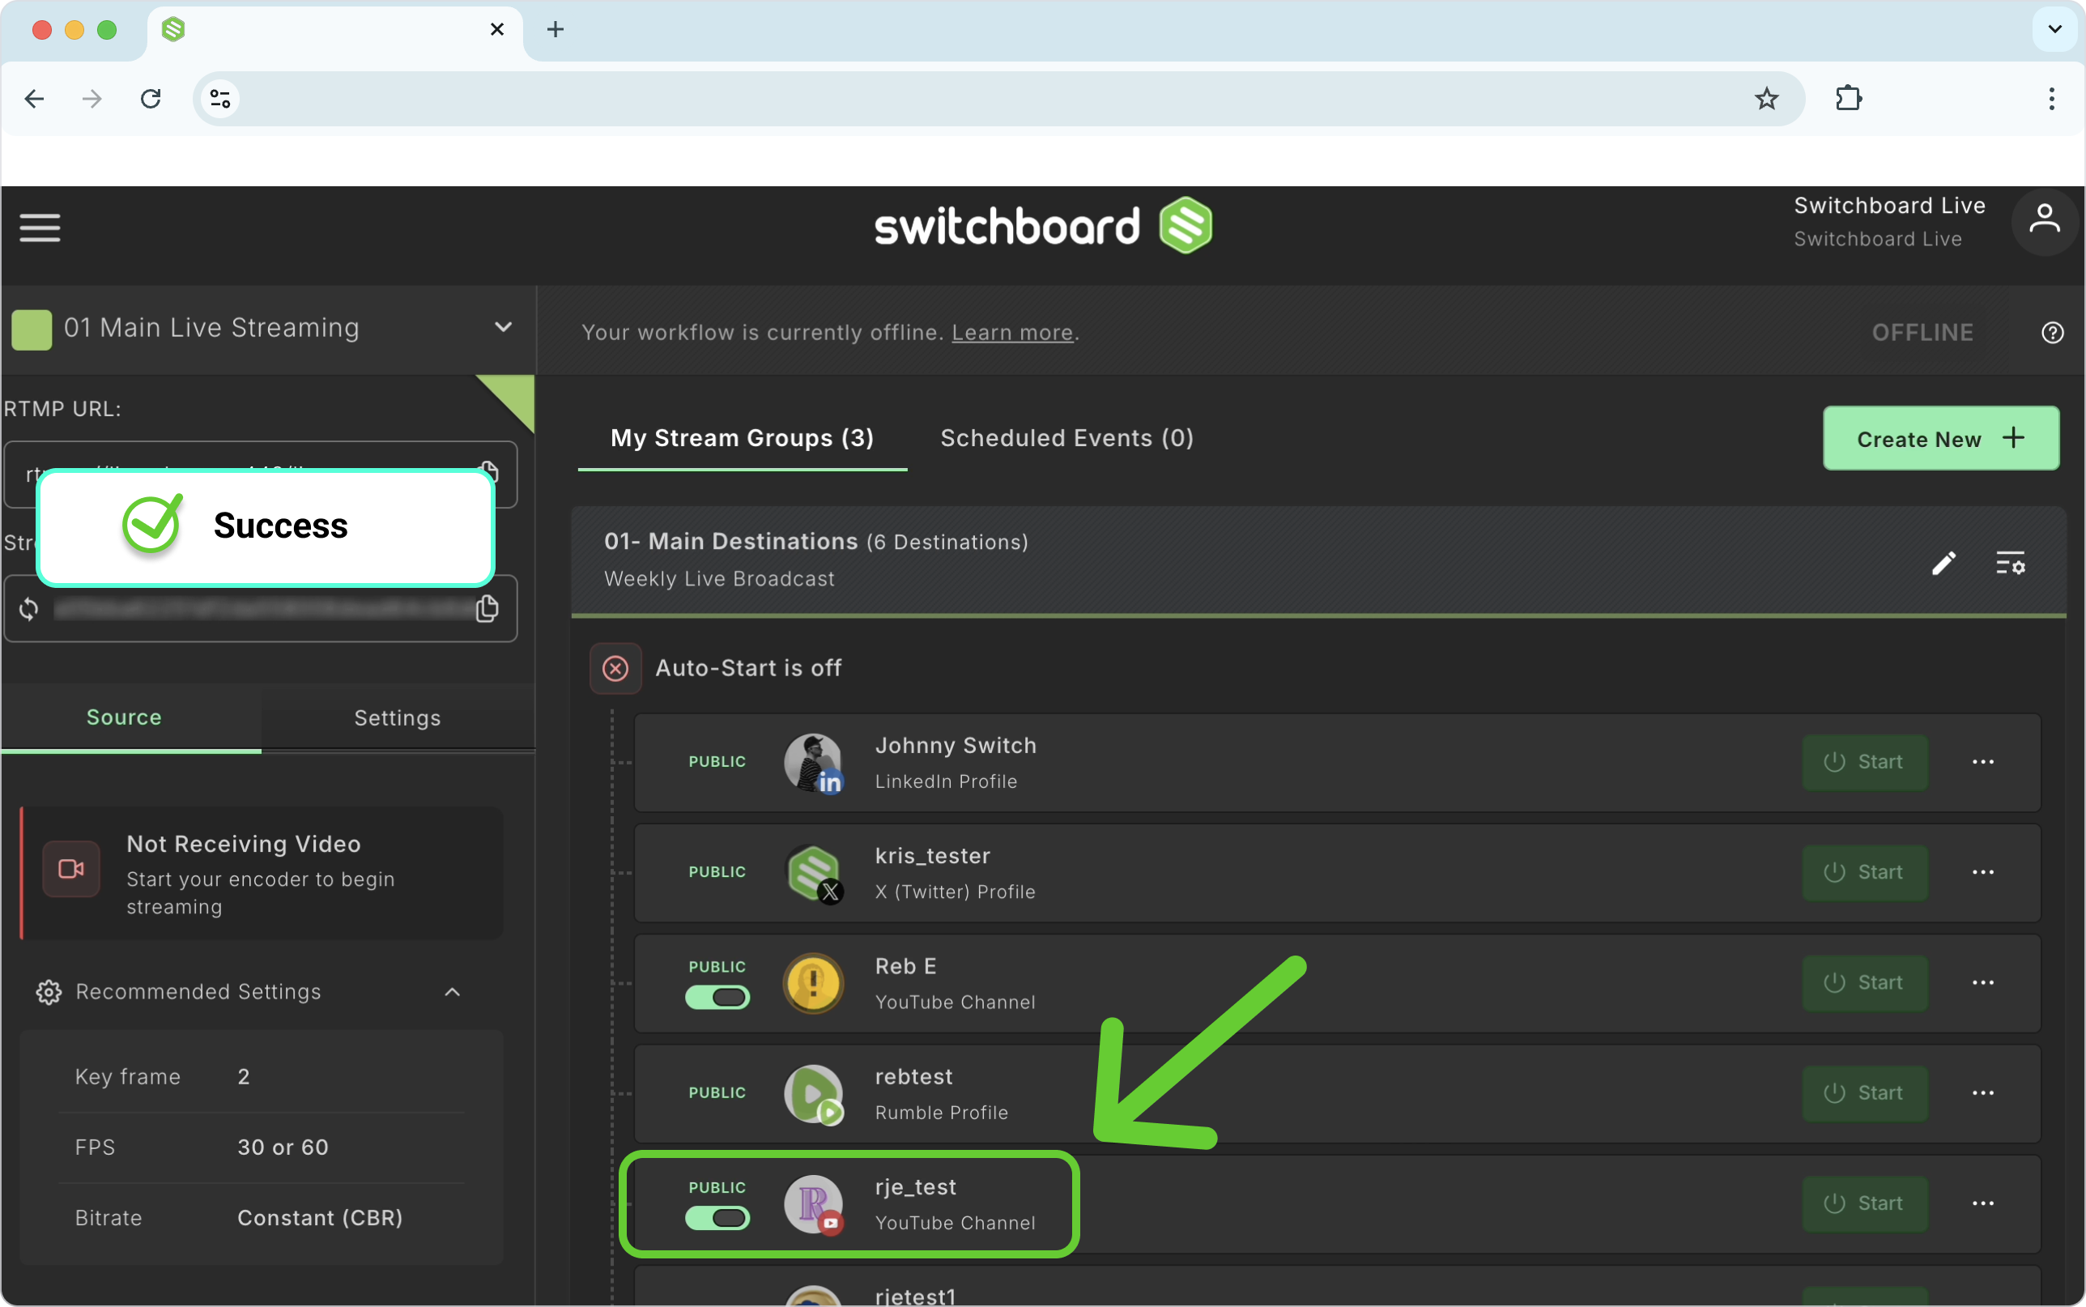Click Johnny Switch LinkedIn avatar
The image size is (2086, 1307).
click(x=813, y=764)
